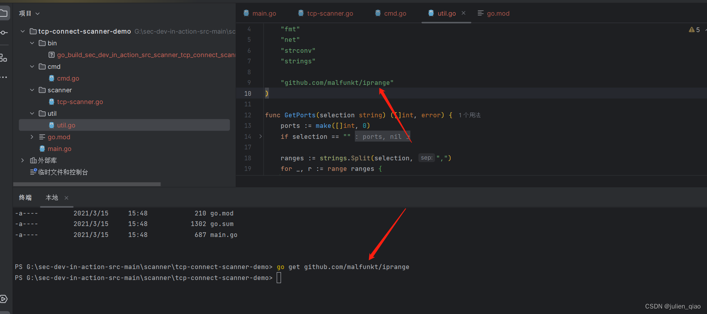
Task: Close the util.go editor tab
Action: click(x=464, y=13)
